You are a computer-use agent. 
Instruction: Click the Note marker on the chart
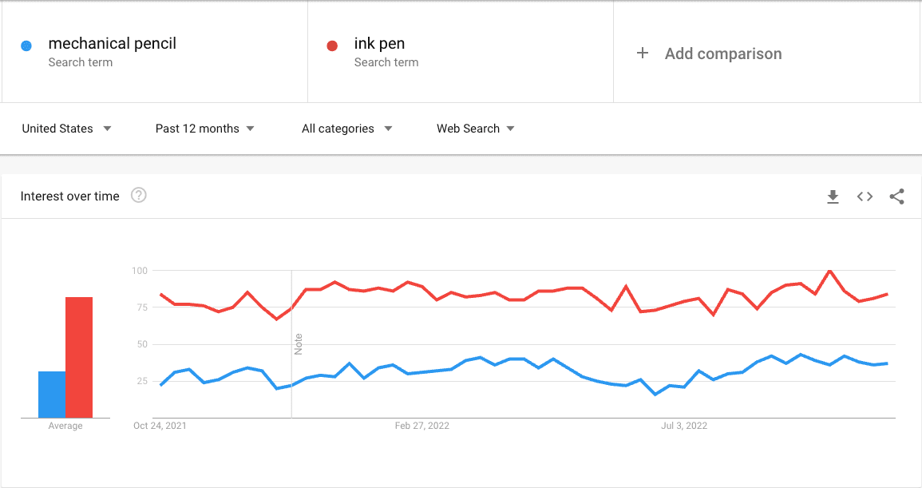coord(299,344)
